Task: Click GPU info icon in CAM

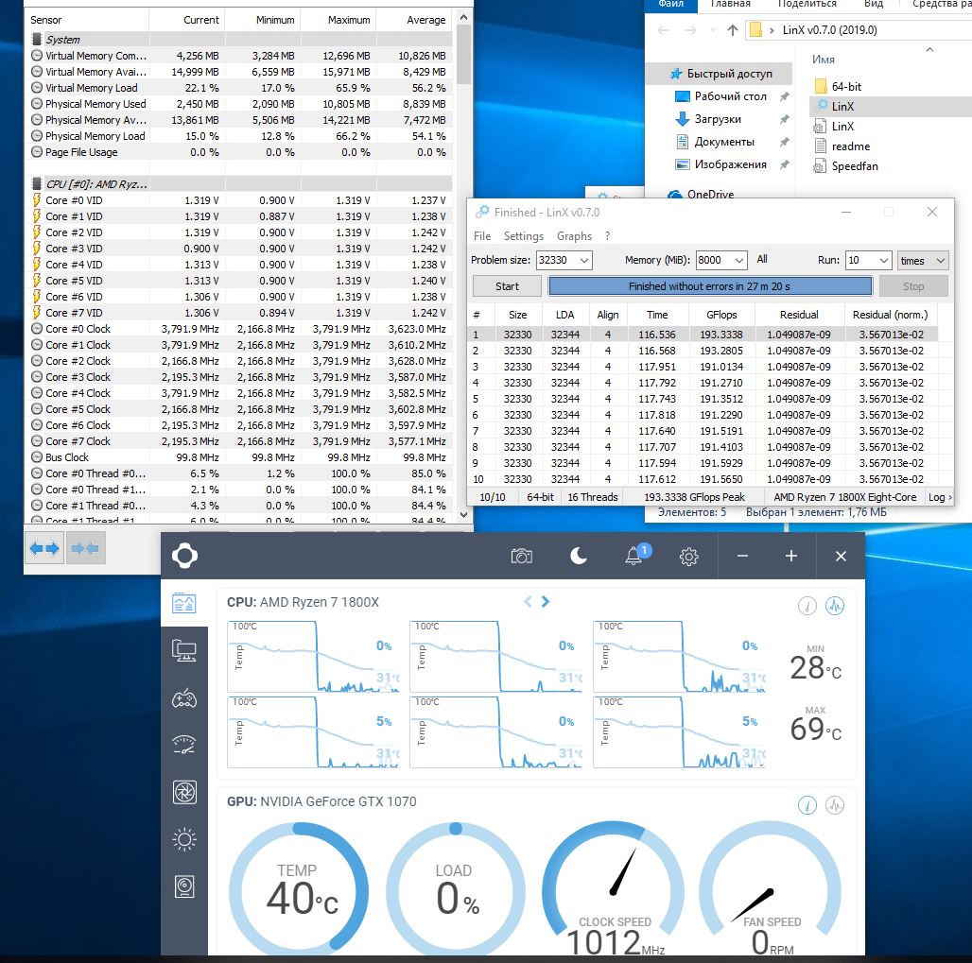Action: coord(807,805)
